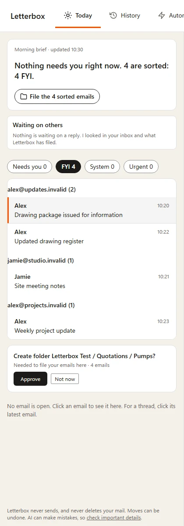
Task: Open Jamie's Site meeting notes email
Action: (x=92, y=281)
